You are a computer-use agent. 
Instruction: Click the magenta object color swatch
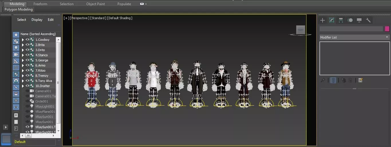387,29
